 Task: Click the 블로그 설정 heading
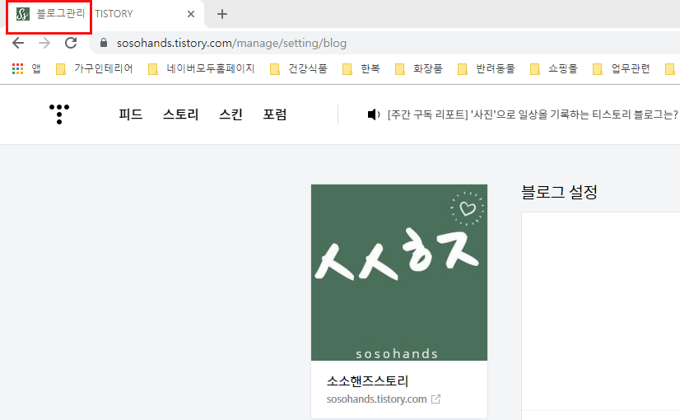click(560, 192)
